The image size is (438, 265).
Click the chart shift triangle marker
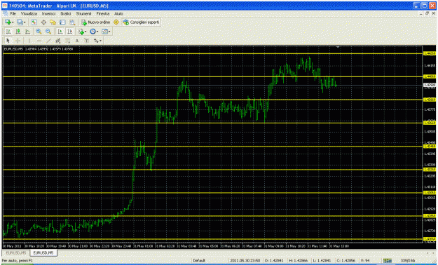click(338, 47)
